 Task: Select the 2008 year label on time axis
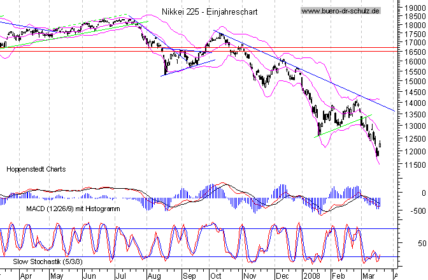(x=311, y=276)
